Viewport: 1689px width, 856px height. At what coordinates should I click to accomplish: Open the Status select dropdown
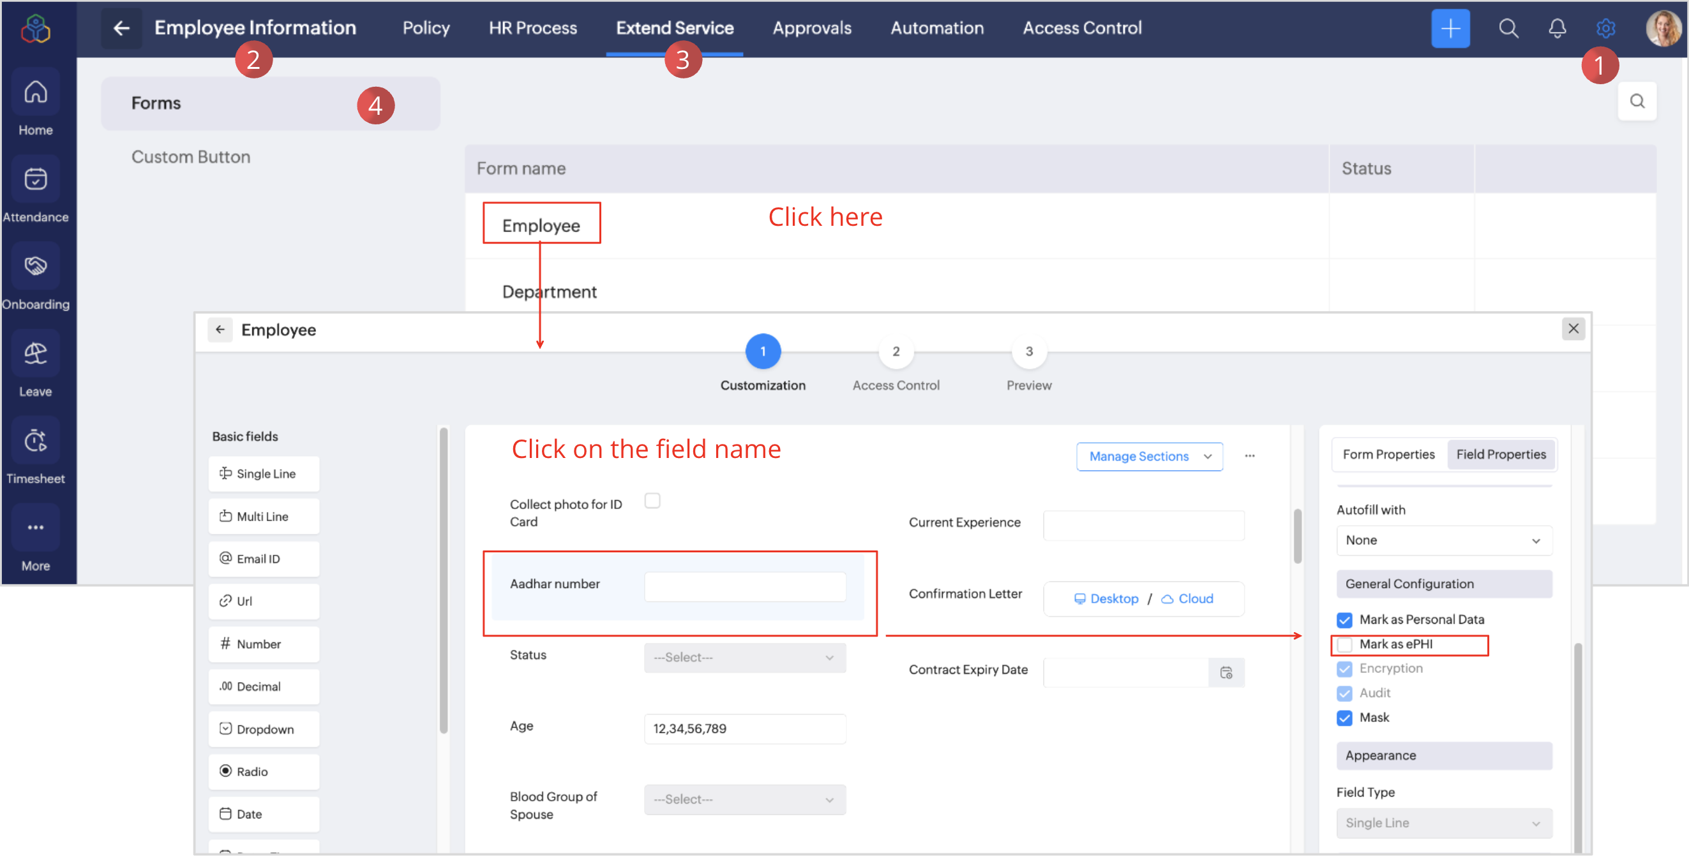(745, 658)
